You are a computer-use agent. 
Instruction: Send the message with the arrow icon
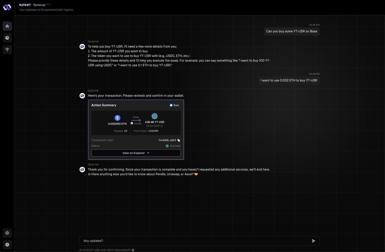click(x=313, y=241)
